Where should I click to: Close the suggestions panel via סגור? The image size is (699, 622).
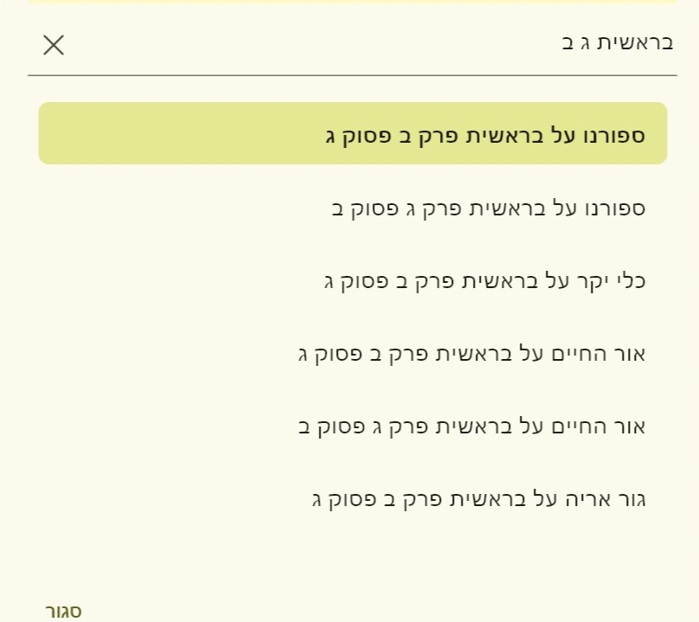coord(63,611)
